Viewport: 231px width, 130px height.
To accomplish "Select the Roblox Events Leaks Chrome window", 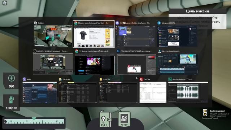I will pos(95,64).
